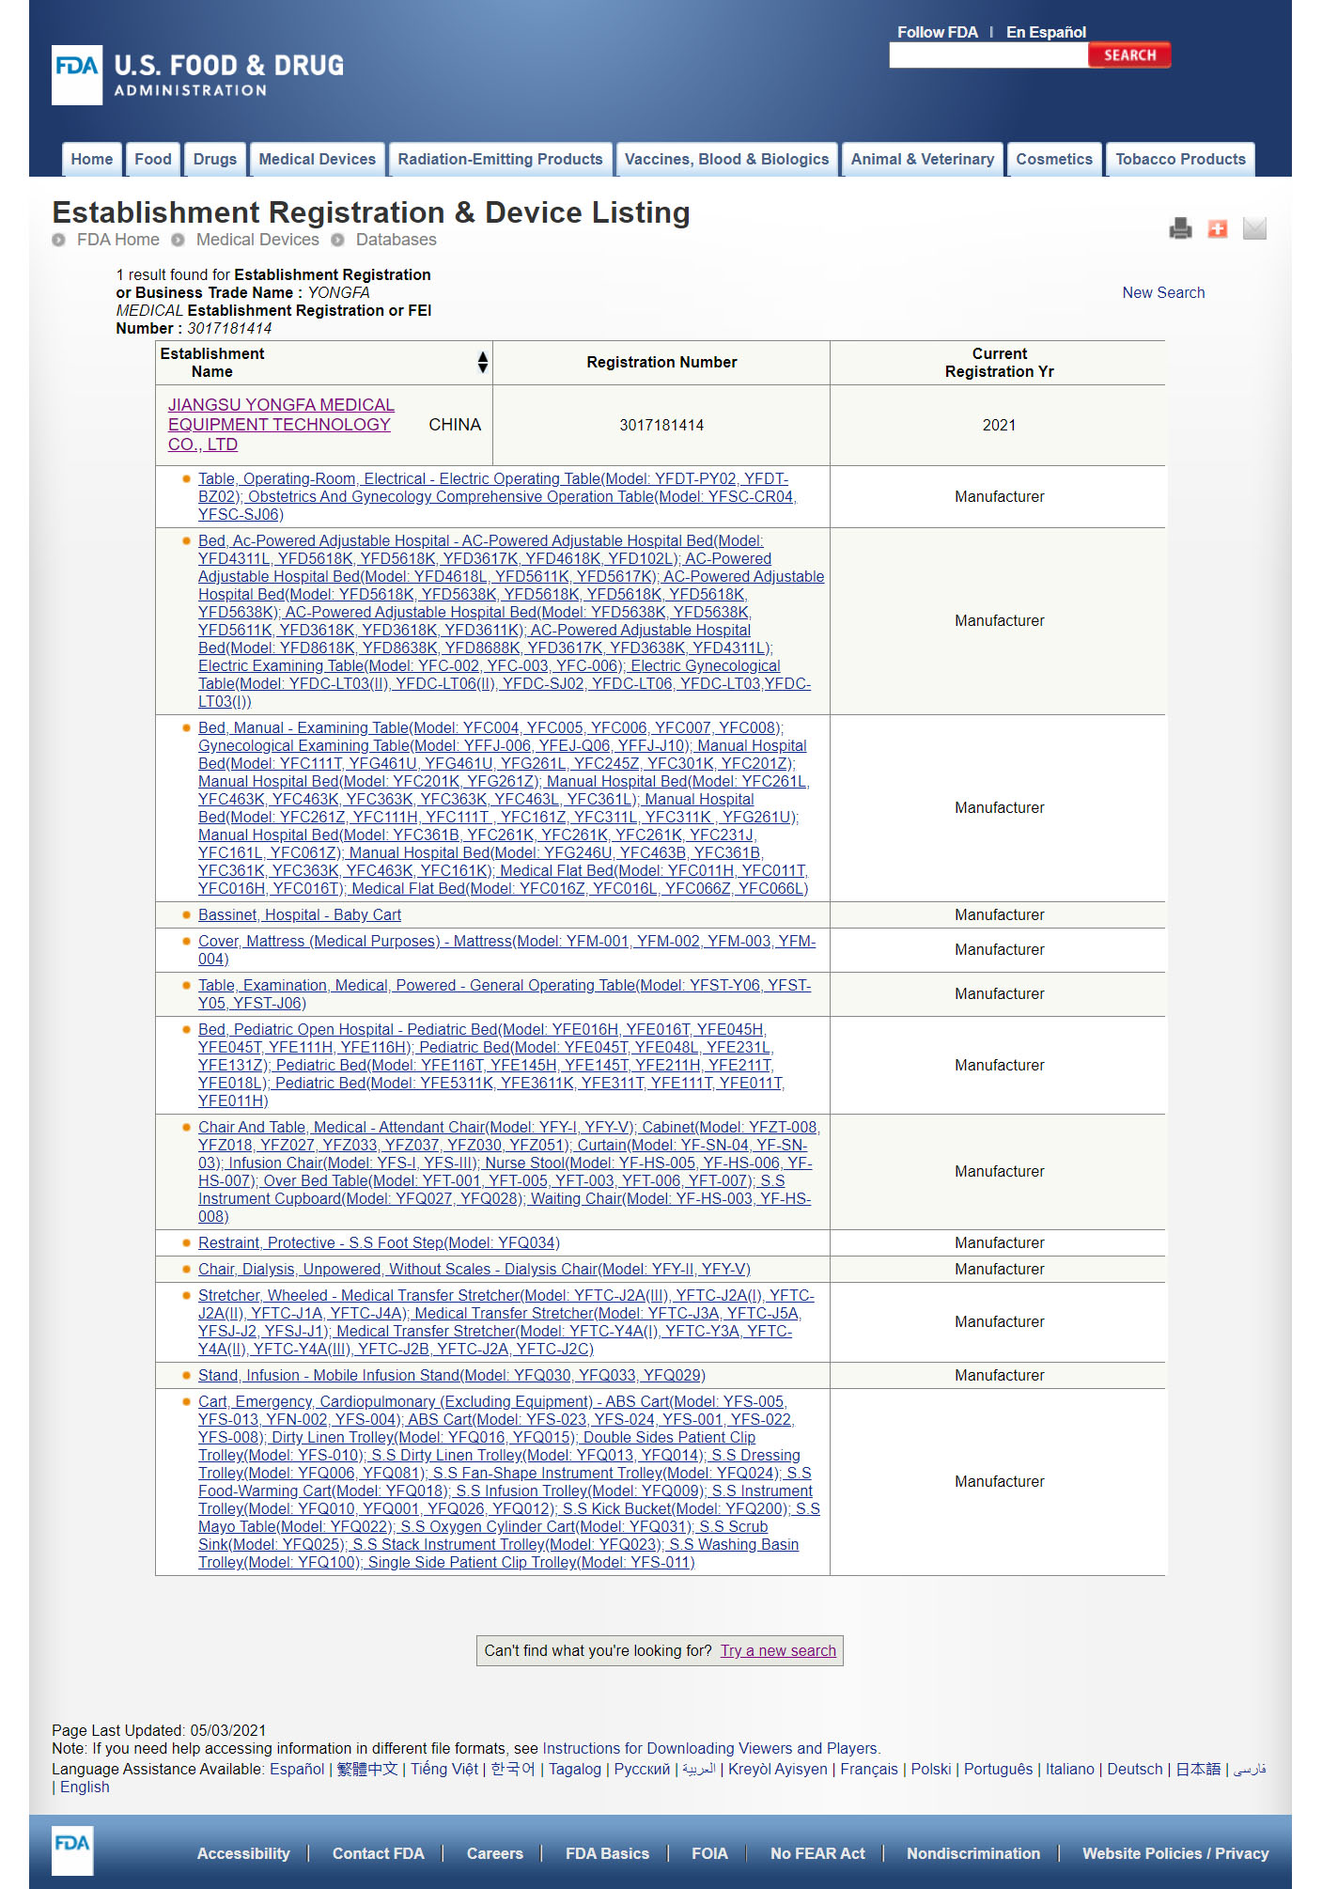Click the breadcrumb arrow before FDA Home
1322x1889 pixels.
(59, 240)
